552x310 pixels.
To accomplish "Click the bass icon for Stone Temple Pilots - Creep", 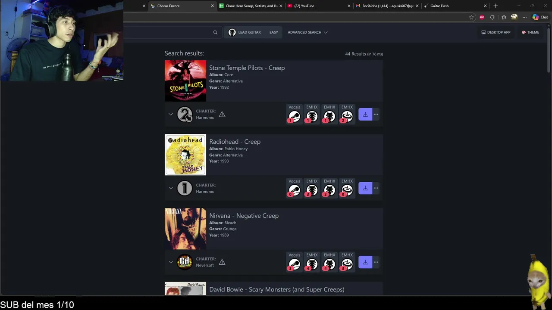I will [x=329, y=116].
